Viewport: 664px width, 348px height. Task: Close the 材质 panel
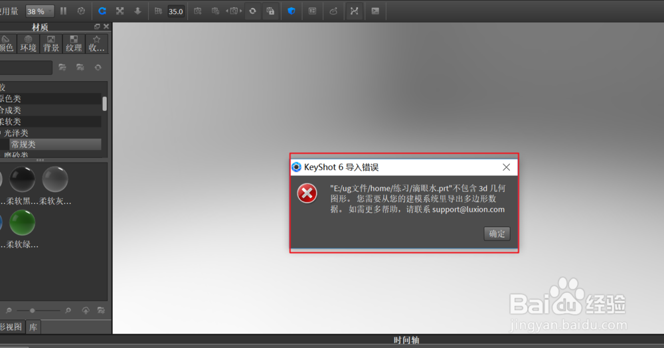pyautogui.click(x=106, y=27)
